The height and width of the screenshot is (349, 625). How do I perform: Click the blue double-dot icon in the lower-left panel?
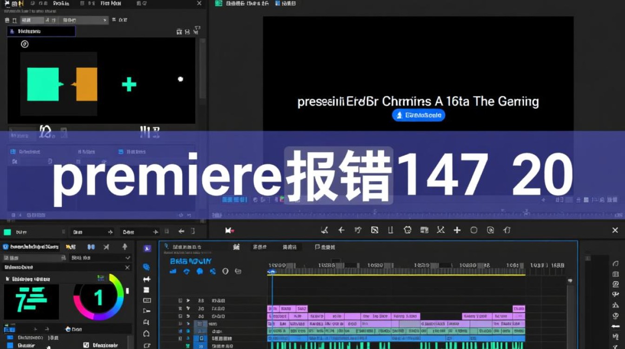(91, 247)
